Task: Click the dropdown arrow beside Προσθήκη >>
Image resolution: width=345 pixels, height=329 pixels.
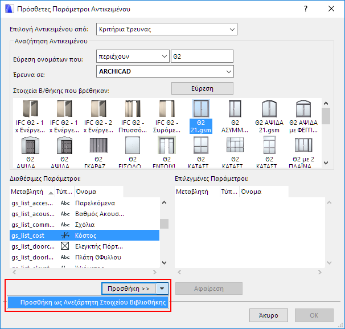Action: 162,289
